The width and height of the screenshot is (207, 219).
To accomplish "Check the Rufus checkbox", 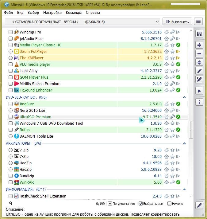I will tap(11, 130).
